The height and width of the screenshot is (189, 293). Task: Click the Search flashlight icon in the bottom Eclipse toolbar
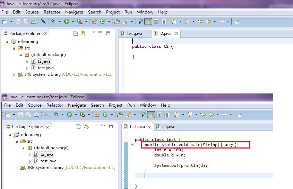click(x=128, y=115)
